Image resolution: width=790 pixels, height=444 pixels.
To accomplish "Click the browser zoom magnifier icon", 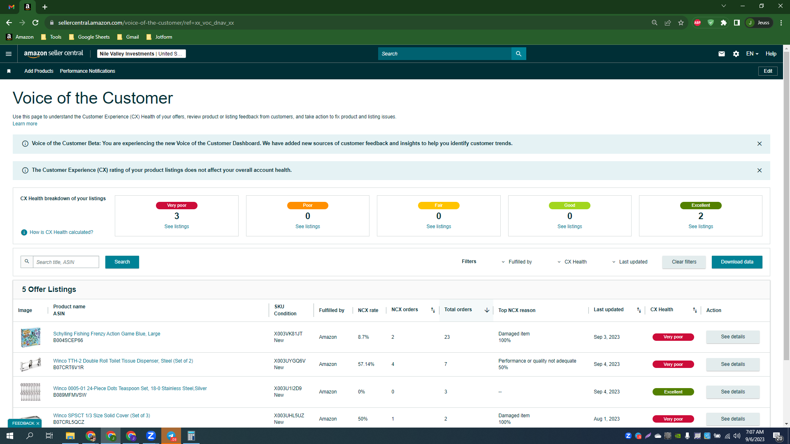I will coord(655,23).
